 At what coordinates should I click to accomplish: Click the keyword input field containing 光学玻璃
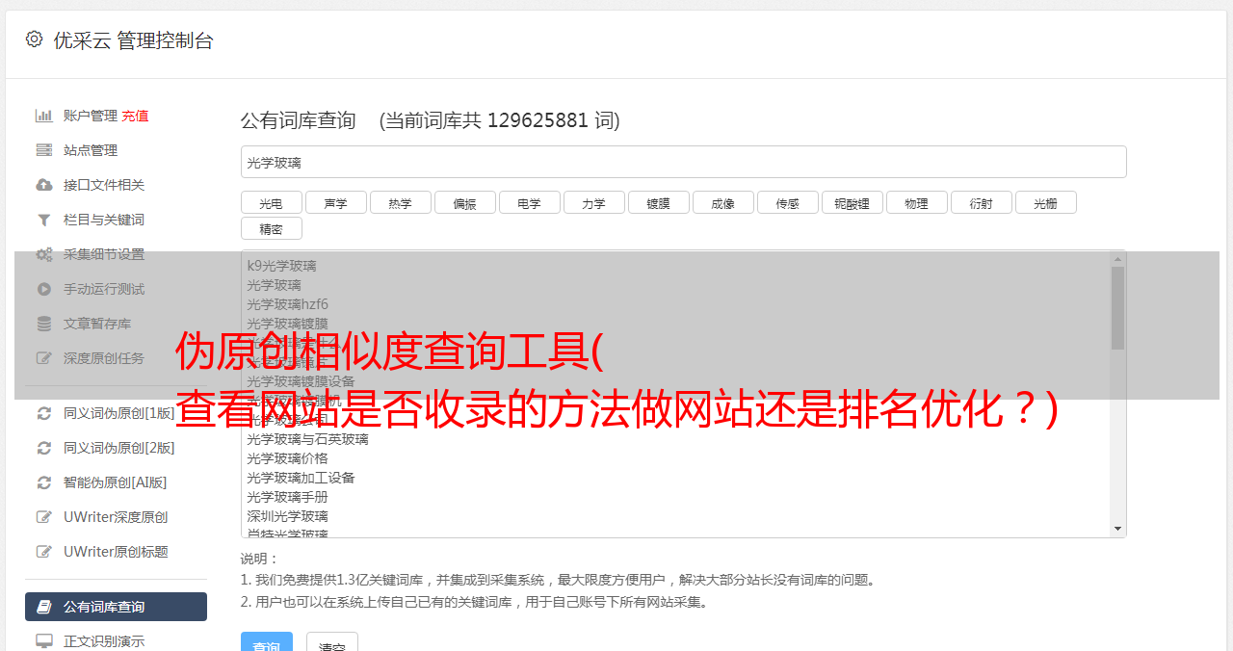683,162
